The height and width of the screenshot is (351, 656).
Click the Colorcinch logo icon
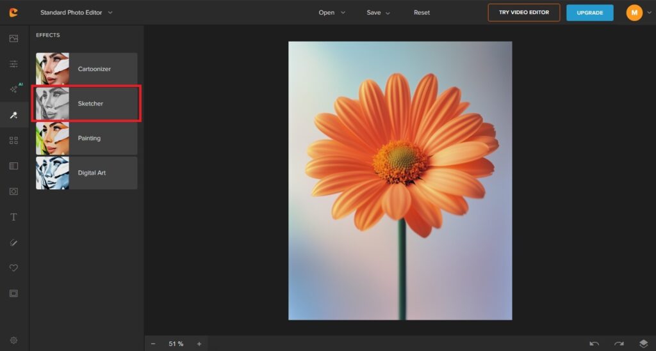coord(13,13)
